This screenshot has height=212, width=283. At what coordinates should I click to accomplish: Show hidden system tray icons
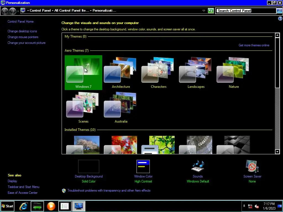(244, 206)
